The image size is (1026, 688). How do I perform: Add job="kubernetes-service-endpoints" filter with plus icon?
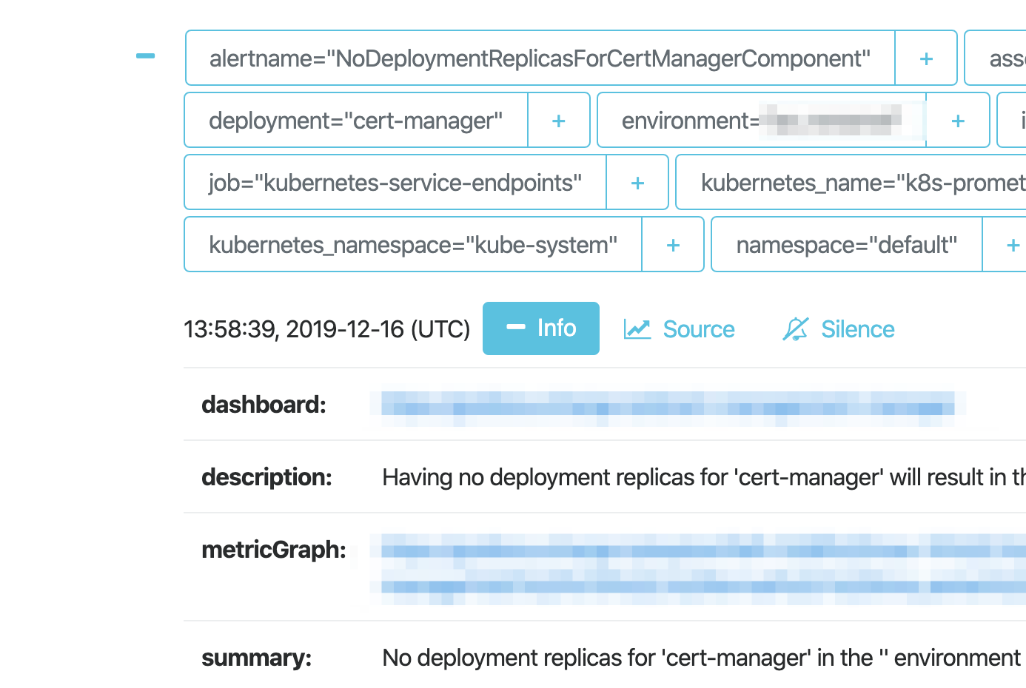click(x=637, y=182)
